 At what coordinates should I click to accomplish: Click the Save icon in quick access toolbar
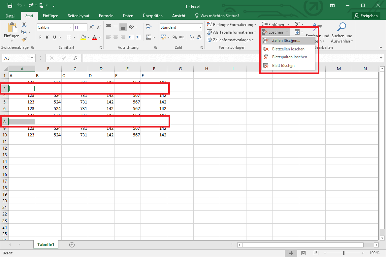(x=10, y=5)
